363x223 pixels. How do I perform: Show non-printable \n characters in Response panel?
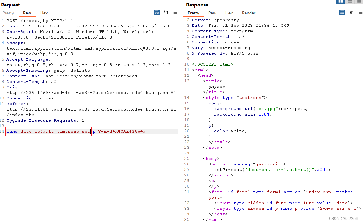(352, 12)
